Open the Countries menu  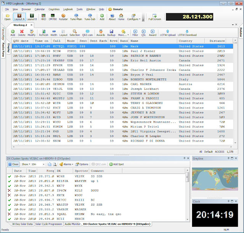[54, 9]
